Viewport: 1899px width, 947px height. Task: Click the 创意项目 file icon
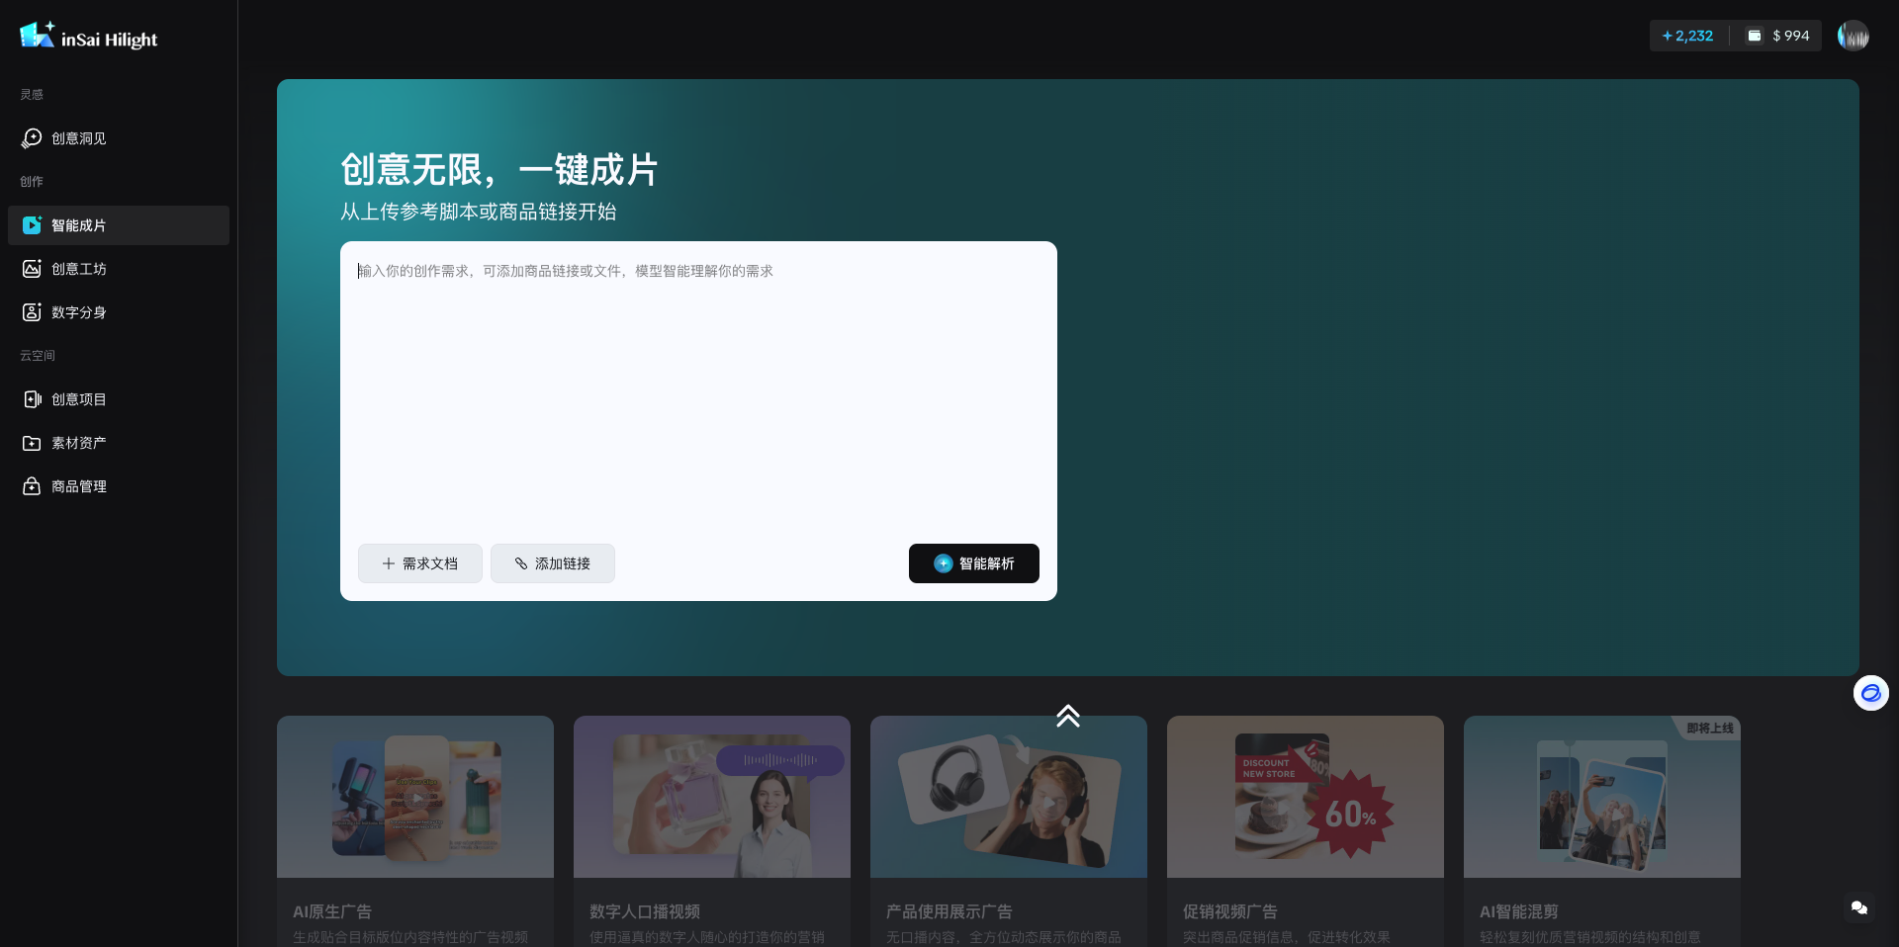[x=32, y=399]
